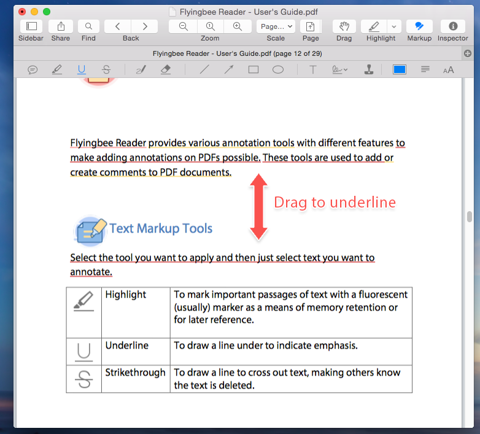480x434 pixels.
Task: Select the Eraser tool
Action: [x=166, y=69]
